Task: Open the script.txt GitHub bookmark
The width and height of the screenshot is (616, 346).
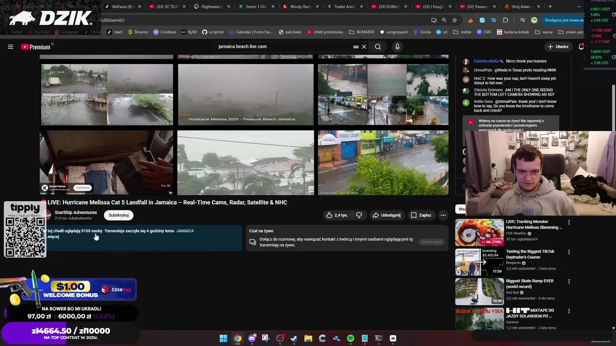Action: click(x=213, y=32)
